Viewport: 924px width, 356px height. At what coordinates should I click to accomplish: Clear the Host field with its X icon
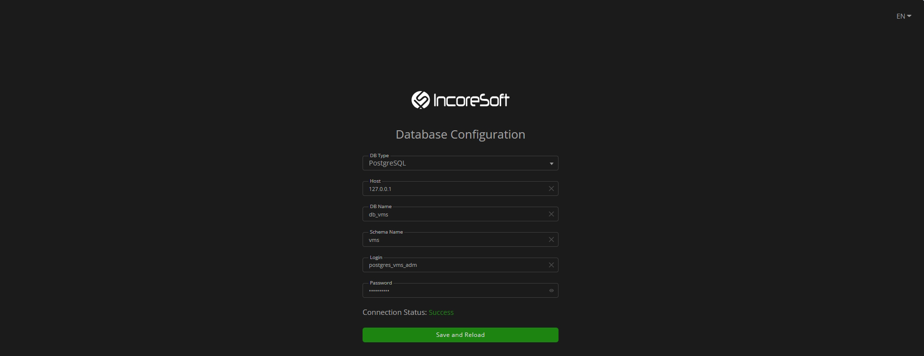551,189
